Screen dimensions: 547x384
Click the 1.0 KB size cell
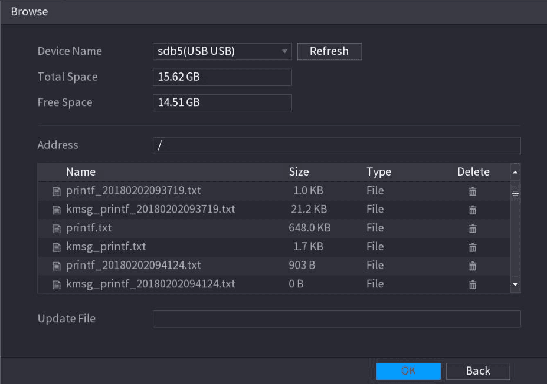pyautogui.click(x=308, y=191)
